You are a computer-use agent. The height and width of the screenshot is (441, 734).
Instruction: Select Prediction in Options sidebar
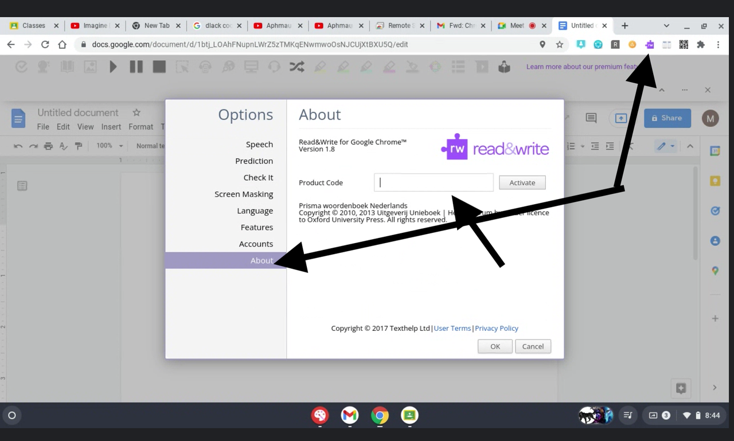pos(254,161)
